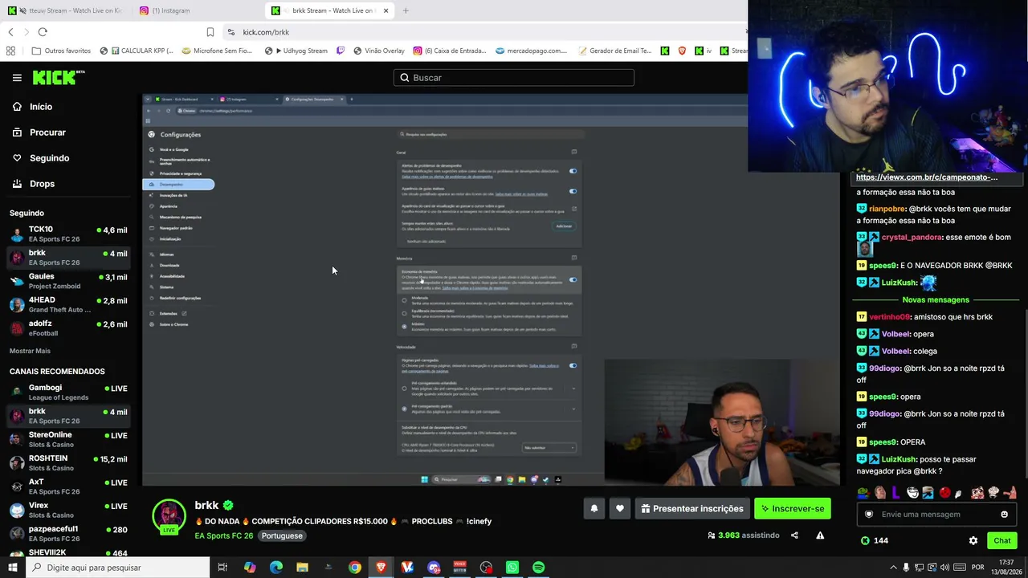Follow brkk using the heart icon
Image resolution: width=1028 pixels, height=578 pixels.
[x=620, y=508]
